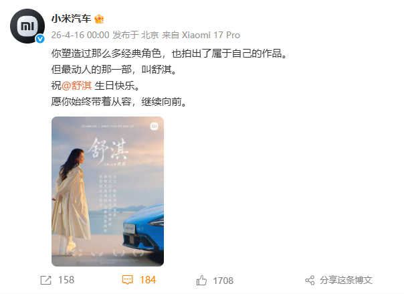404x294 pixels.
Task: Open the 小米汽车 account name link
Action: click(71, 19)
